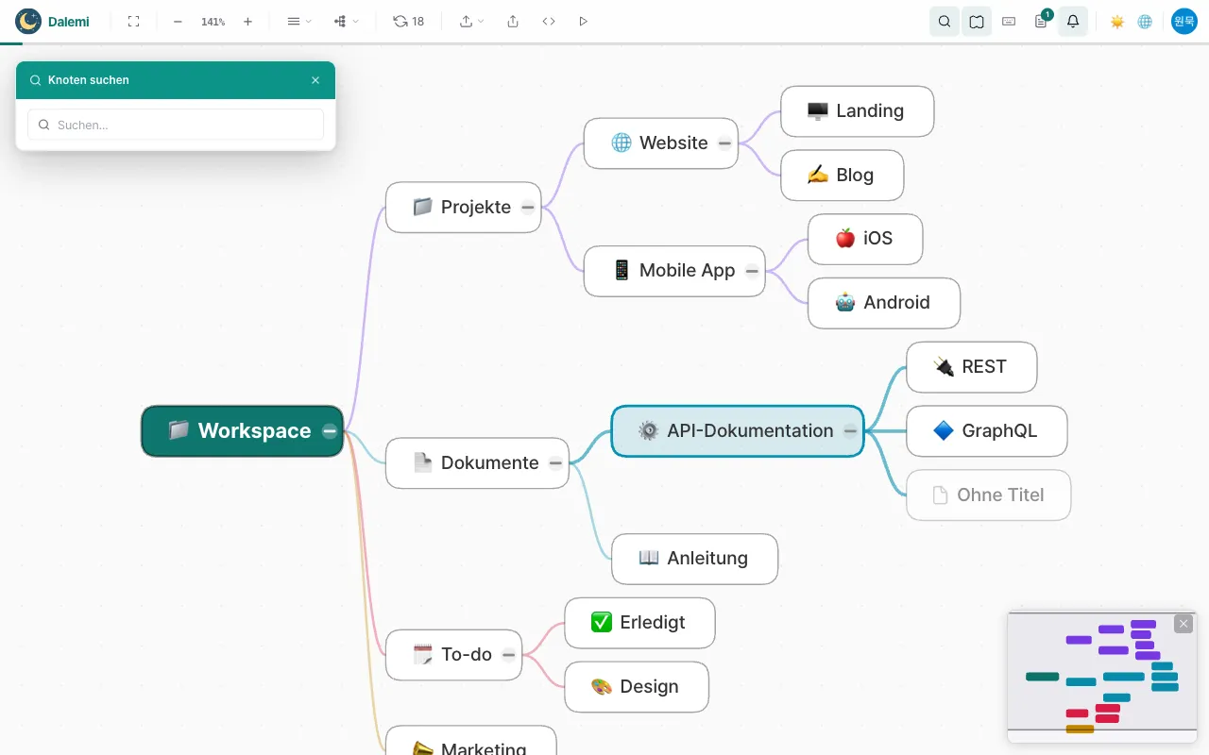1209x755 pixels.
Task: Toggle the node search button in header
Action: [x=945, y=21]
